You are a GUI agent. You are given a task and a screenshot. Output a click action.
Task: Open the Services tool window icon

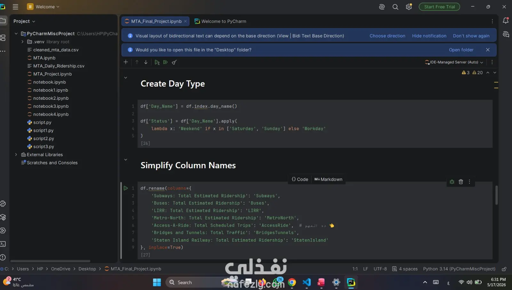point(3,231)
